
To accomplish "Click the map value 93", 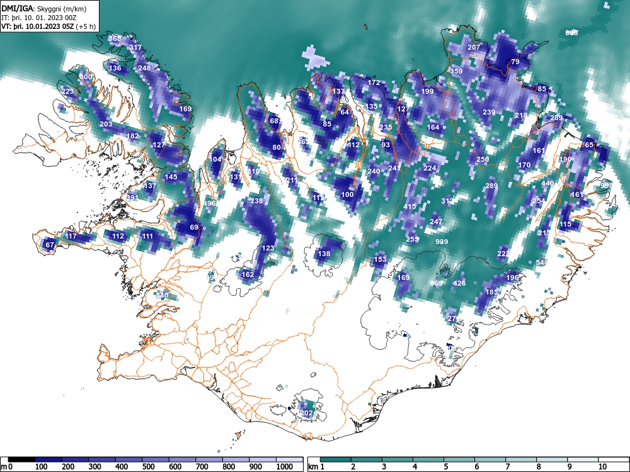I will pyautogui.click(x=386, y=145).
